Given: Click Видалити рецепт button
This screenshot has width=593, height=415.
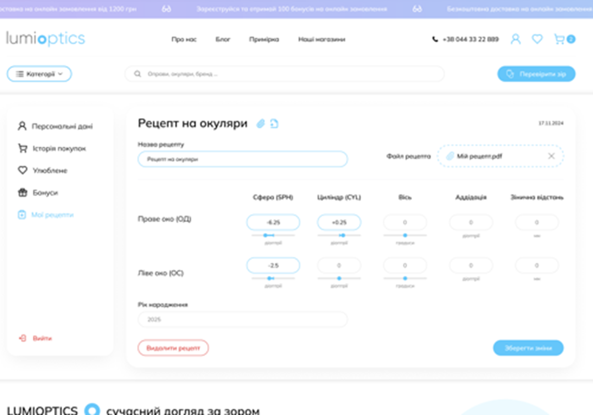Looking at the screenshot, I should point(173,348).
